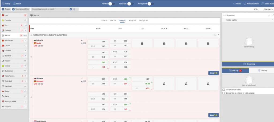Click the live stream icon beside Spain's score

(85, 43)
